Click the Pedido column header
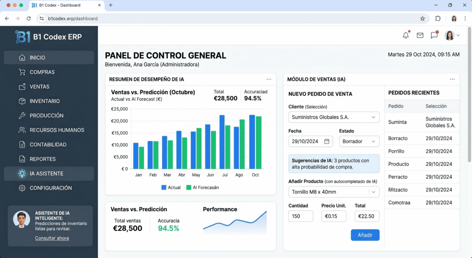Screen dimensions: 472x258 click(x=395, y=106)
